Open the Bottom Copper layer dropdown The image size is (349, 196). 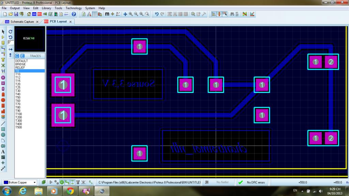point(35,182)
